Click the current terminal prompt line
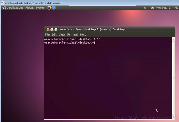 point(70,43)
